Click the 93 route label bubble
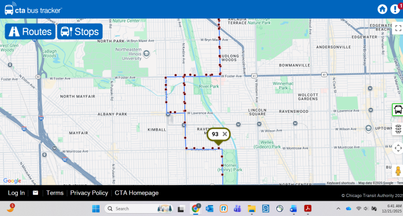Viewport: 403px width, 216px height. [x=215, y=134]
